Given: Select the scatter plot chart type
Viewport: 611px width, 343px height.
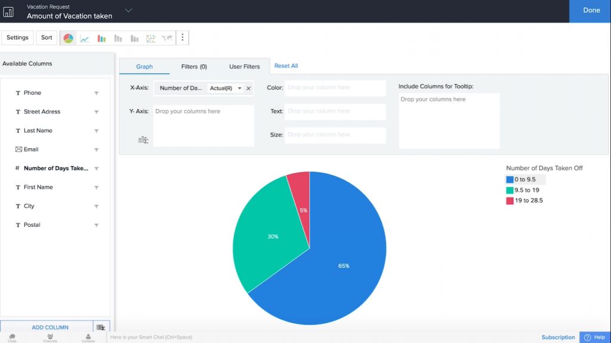Looking at the screenshot, I should click(x=150, y=38).
